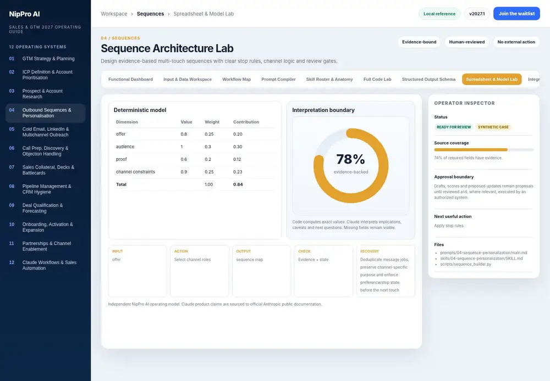The height and width of the screenshot is (381, 550).
Task: Open ICP Definition & Account Prioritisation
Action: coord(45,75)
